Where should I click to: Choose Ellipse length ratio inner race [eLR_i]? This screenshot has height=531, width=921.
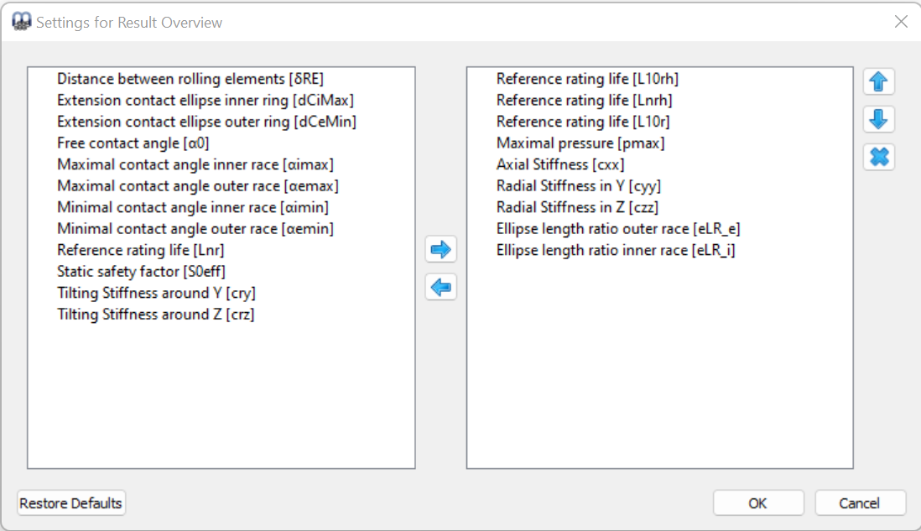coord(615,250)
